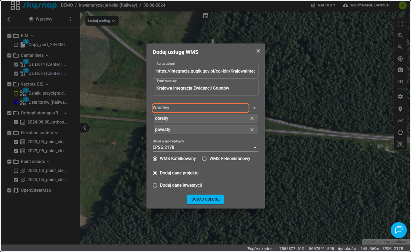Click the Adres usługi URL field

206,71
